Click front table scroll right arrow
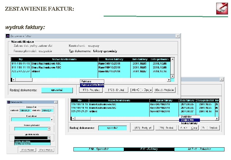The image size is (231, 160). (169, 80)
